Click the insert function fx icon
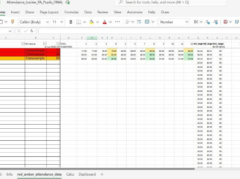 (32, 31)
